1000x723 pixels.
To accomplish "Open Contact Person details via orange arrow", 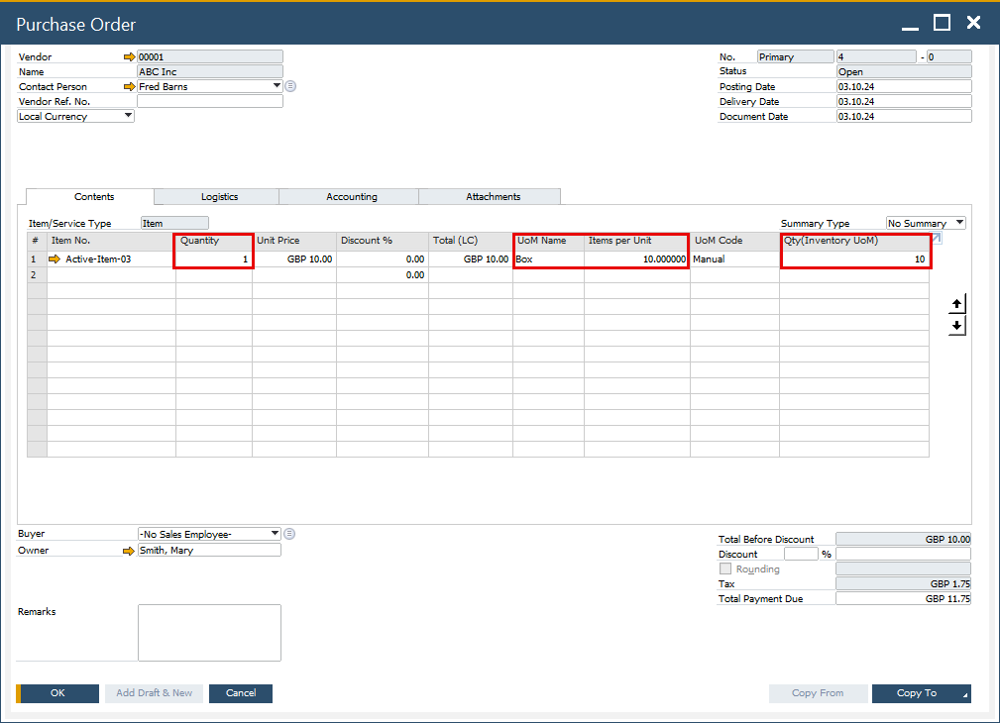I will pyautogui.click(x=129, y=87).
